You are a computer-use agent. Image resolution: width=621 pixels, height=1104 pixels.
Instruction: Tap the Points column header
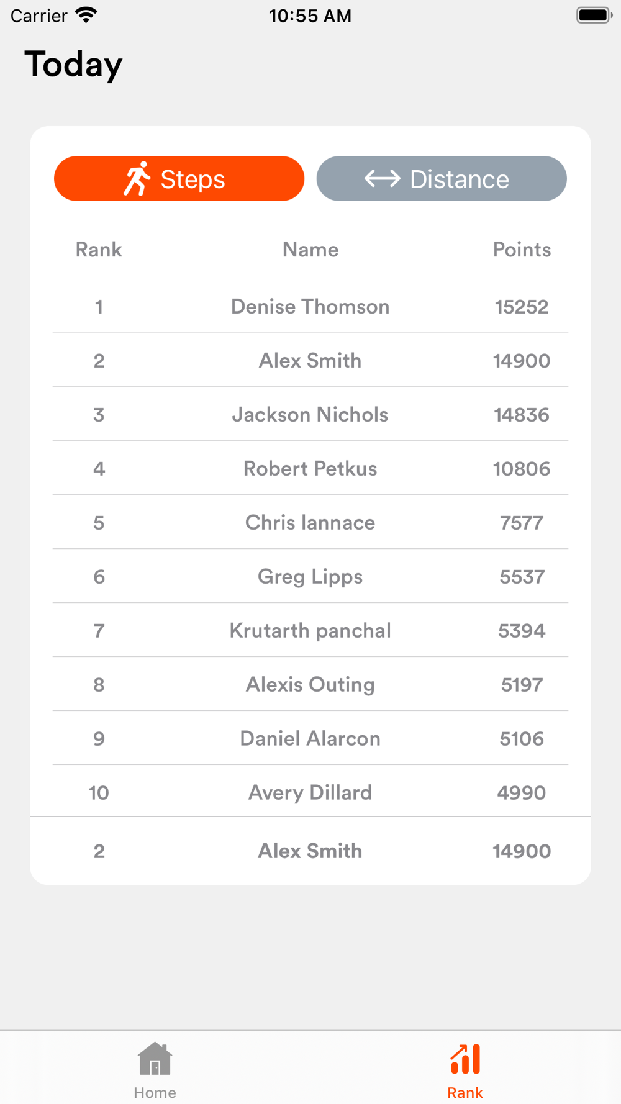[522, 250]
